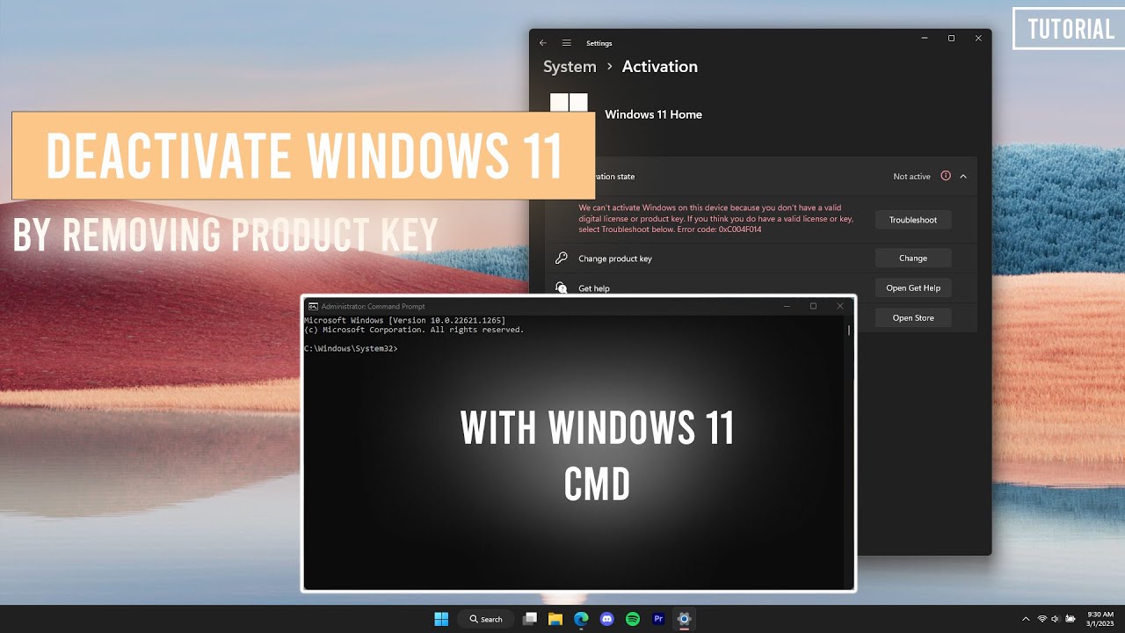
Task: Click the System breadcrumb link
Action: coord(570,67)
